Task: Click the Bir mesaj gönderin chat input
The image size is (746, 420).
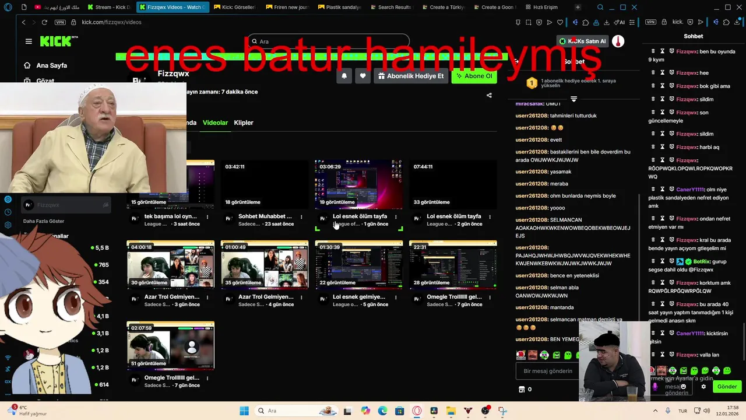Action: coord(547,371)
